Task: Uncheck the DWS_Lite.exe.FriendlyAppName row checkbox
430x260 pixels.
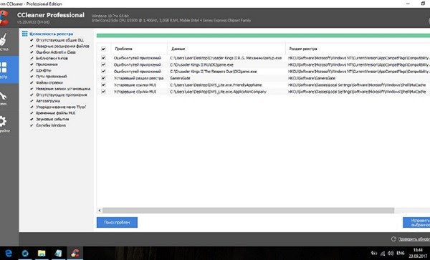Action: click(103, 85)
